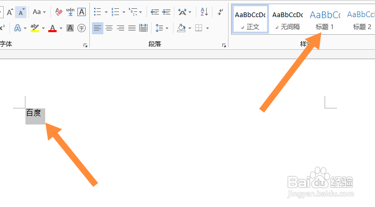
Task: Open the Numbering dropdown arrow
Action: (x=124, y=12)
